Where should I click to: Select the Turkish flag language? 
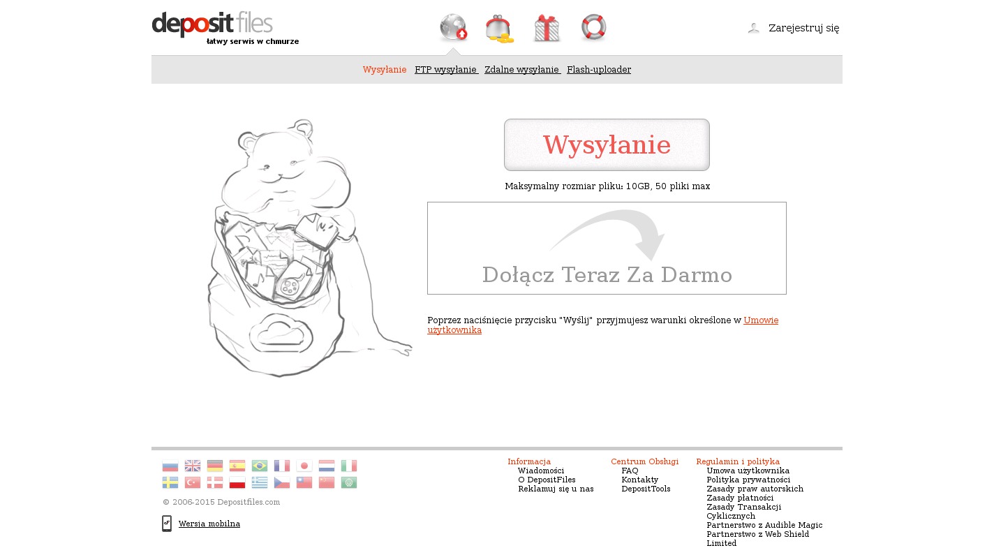[193, 482]
